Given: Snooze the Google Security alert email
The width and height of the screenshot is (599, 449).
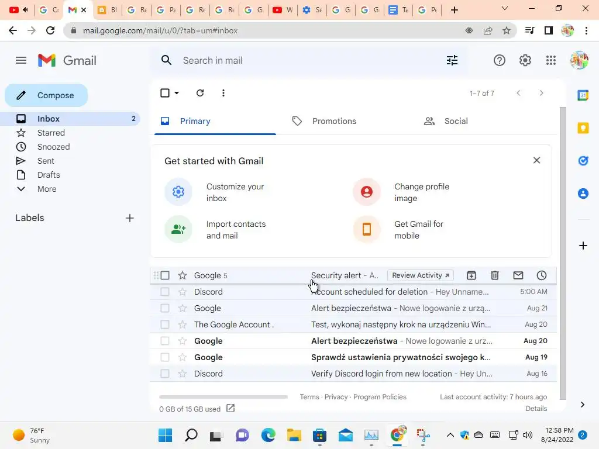Looking at the screenshot, I should (x=541, y=275).
